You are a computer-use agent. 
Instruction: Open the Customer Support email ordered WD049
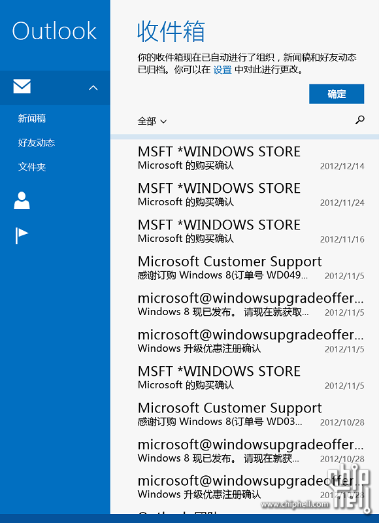click(251, 268)
